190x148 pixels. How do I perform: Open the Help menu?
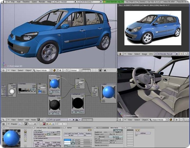(49, 2)
